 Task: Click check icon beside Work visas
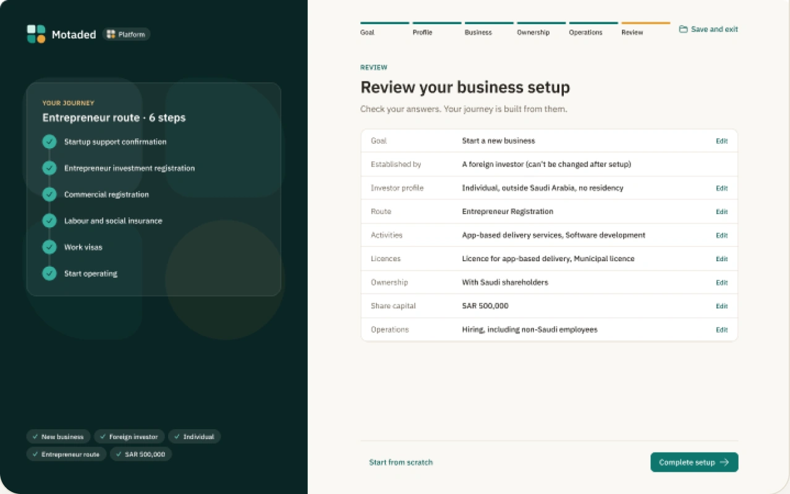(x=49, y=247)
